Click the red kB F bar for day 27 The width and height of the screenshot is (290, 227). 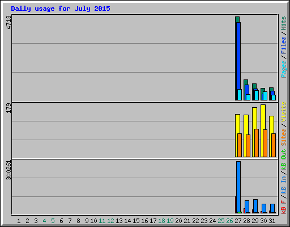pyautogui.click(x=236, y=205)
